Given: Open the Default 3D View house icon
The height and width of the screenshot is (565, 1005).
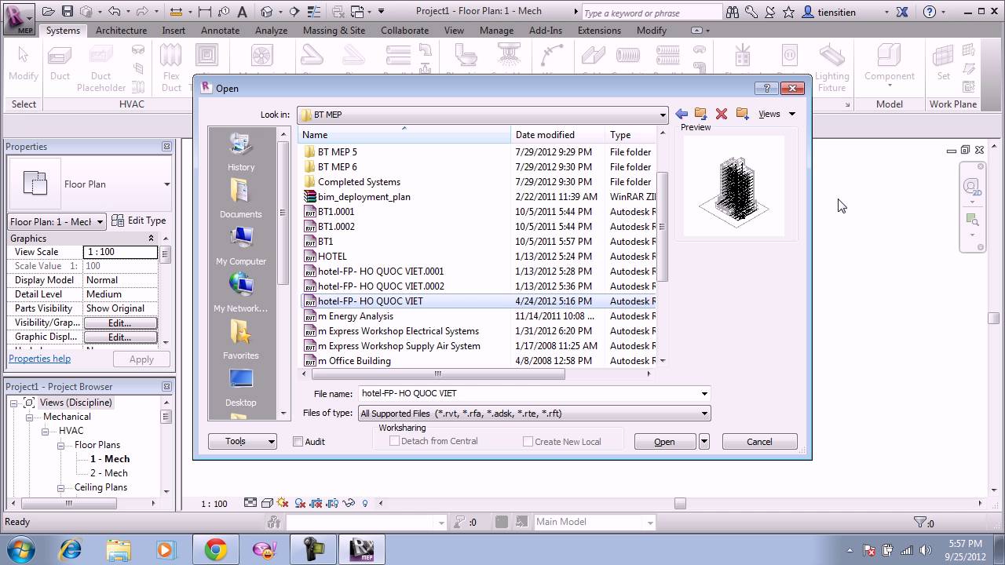Looking at the screenshot, I should (267, 12).
